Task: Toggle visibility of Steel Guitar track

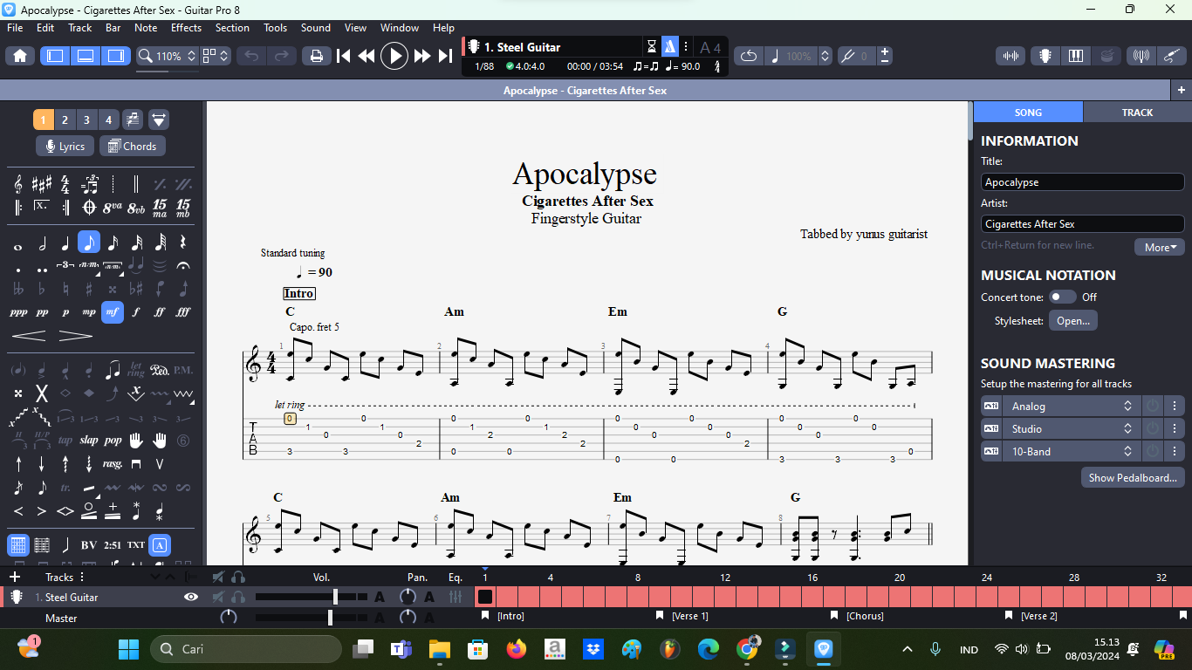Action: pyautogui.click(x=191, y=597)
